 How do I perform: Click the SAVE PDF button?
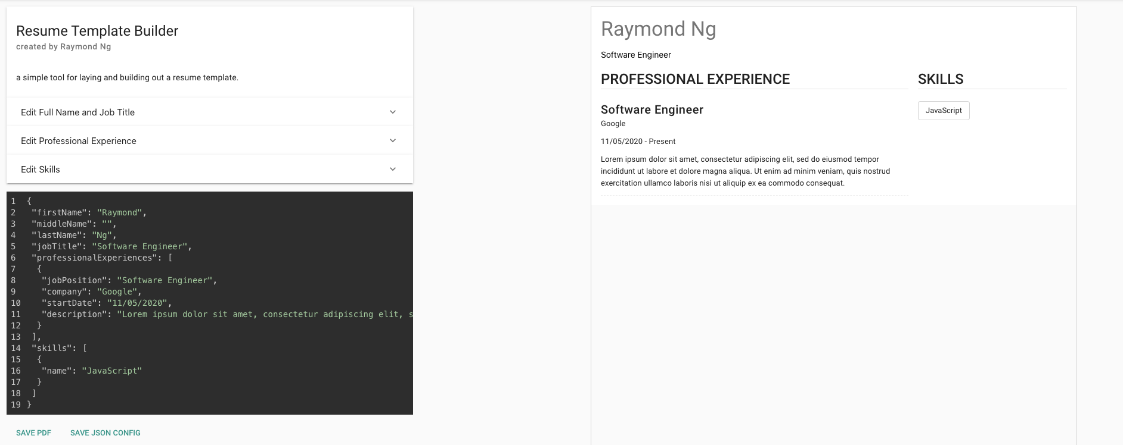pos(33,433)
